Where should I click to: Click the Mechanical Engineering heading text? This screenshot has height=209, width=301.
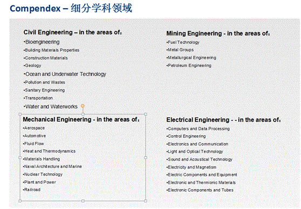[x=81, y=120]
